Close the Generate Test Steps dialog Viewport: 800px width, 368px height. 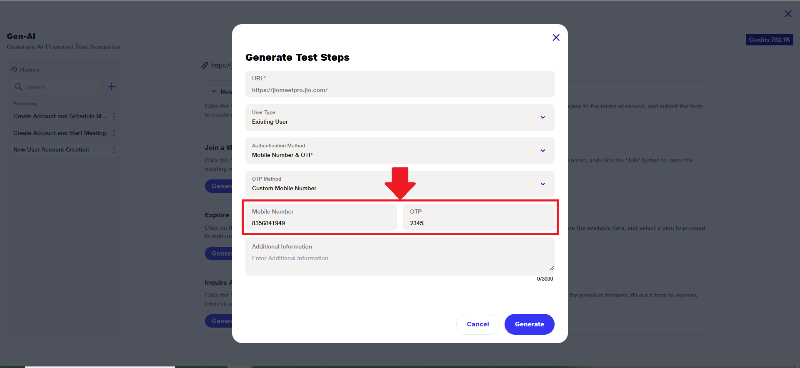(x=556, y=37)
